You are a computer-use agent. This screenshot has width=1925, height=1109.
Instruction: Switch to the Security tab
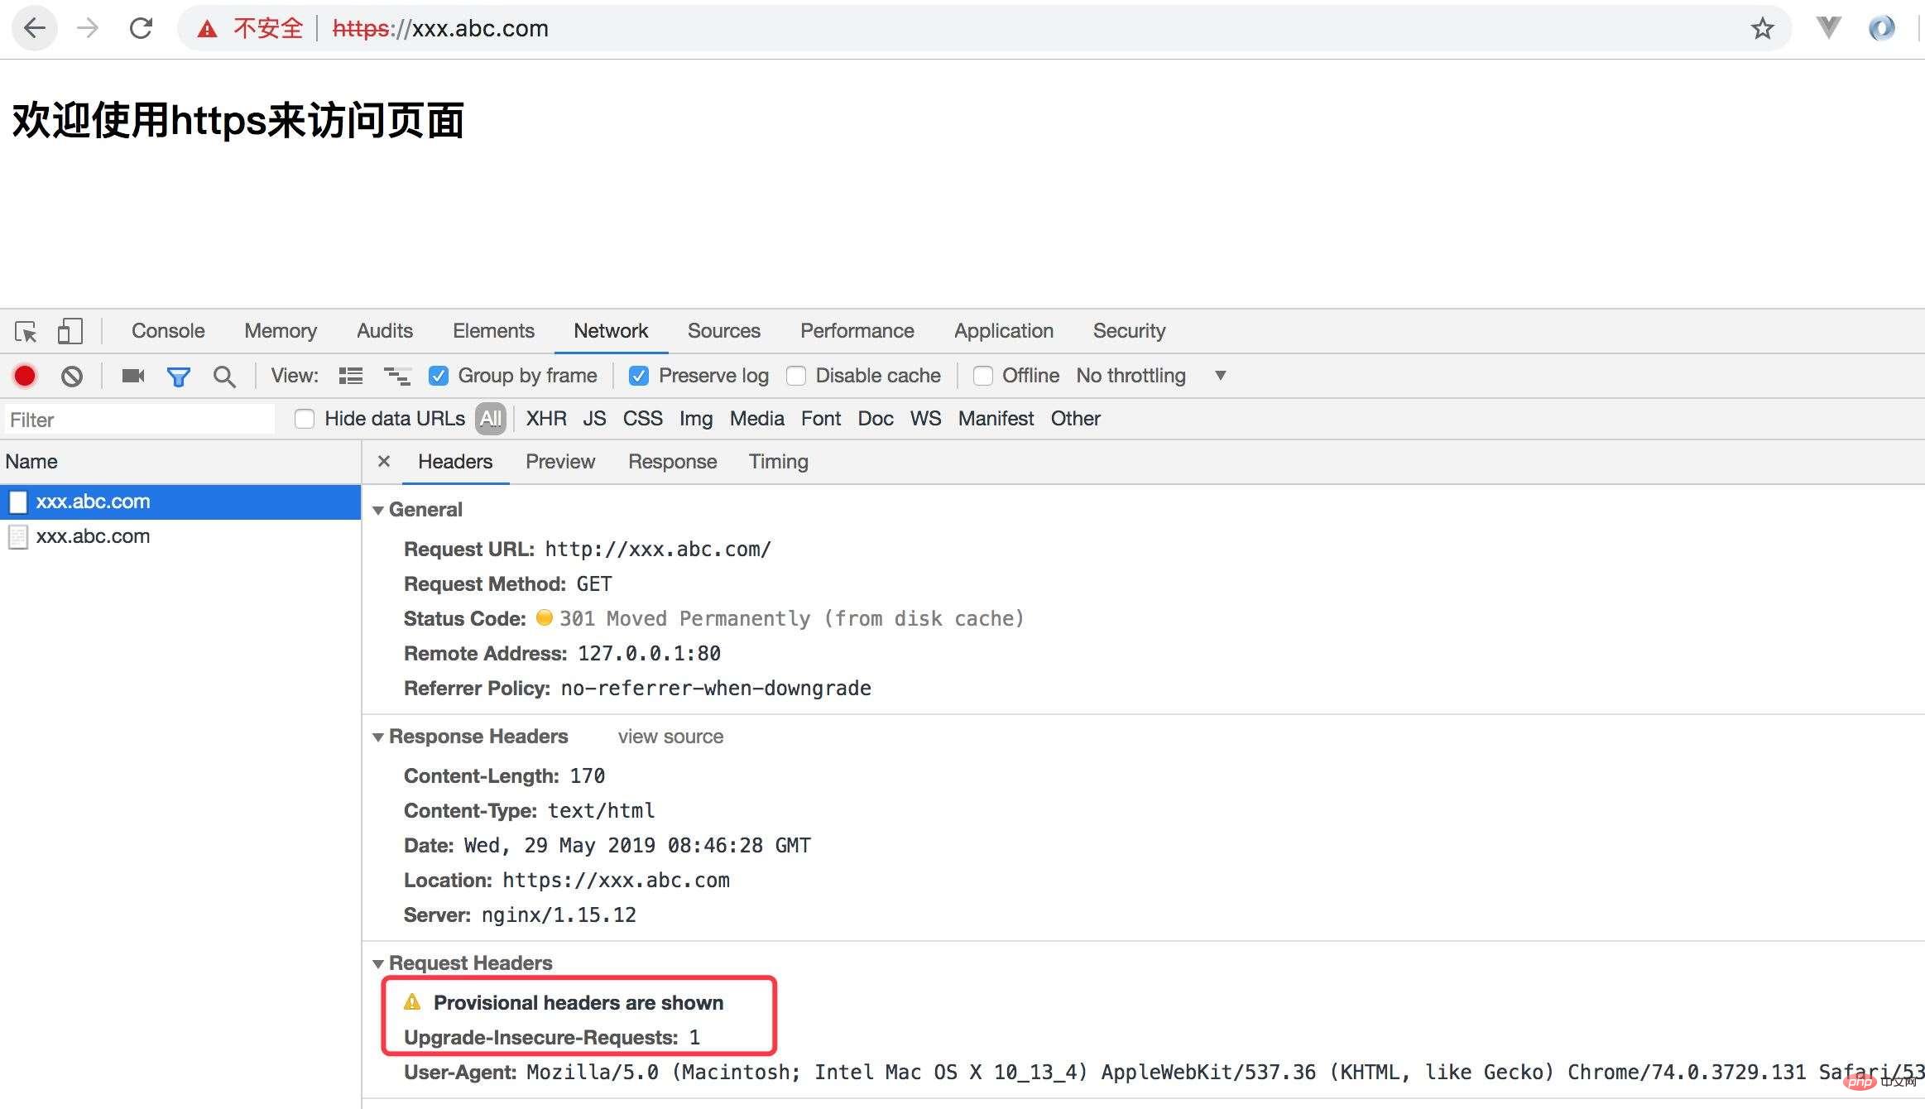click(x=1129, y=330)
